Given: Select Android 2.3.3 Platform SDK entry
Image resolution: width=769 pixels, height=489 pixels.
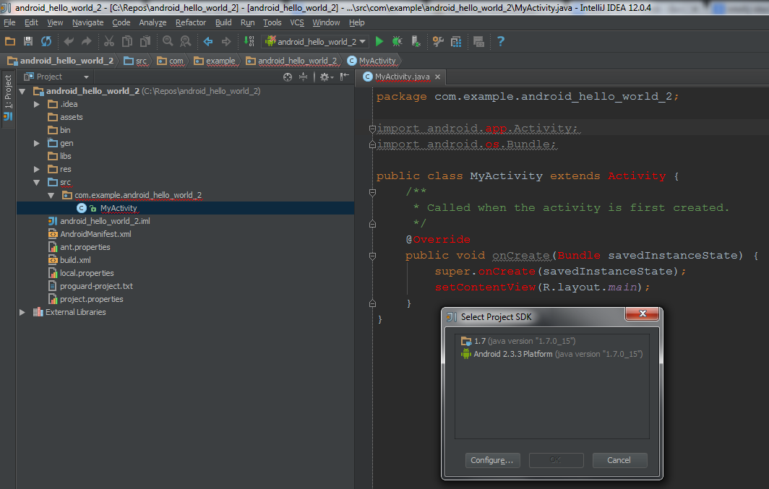Looking at the screenshot, I should click(552, 354).
